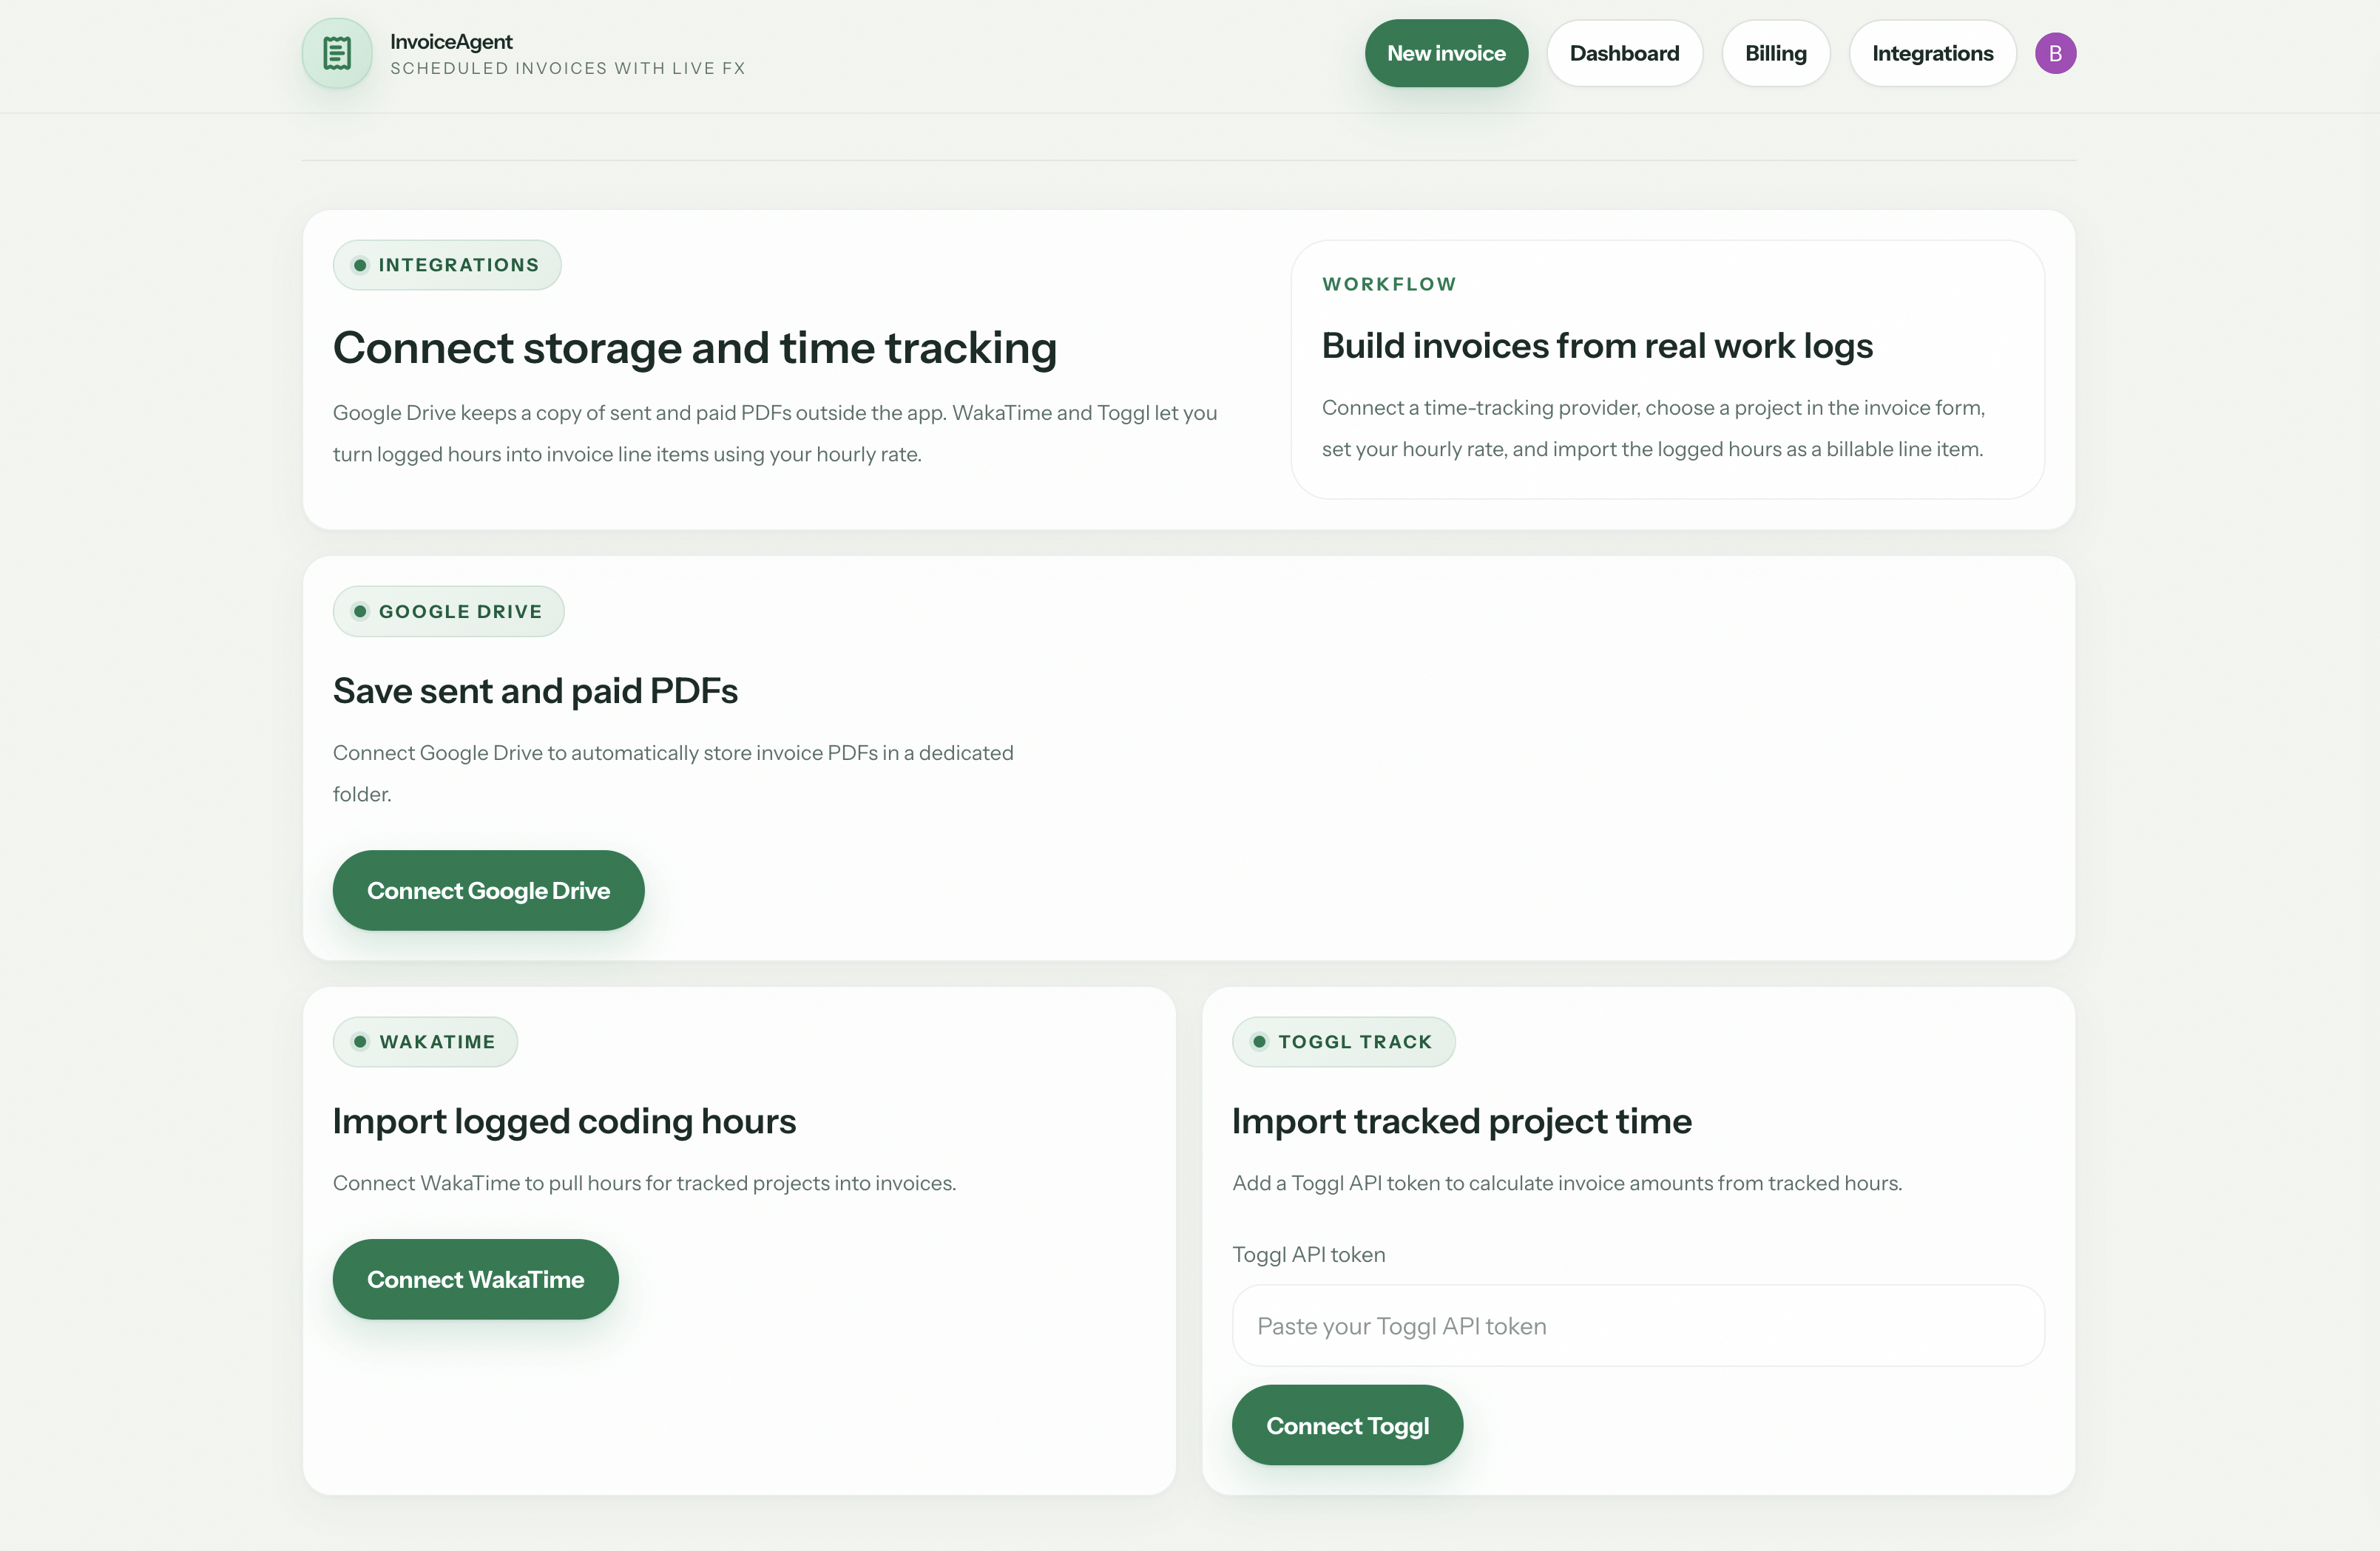
Task: Click the Toggl API token field label
Action: click(x=1308, y=1255)
